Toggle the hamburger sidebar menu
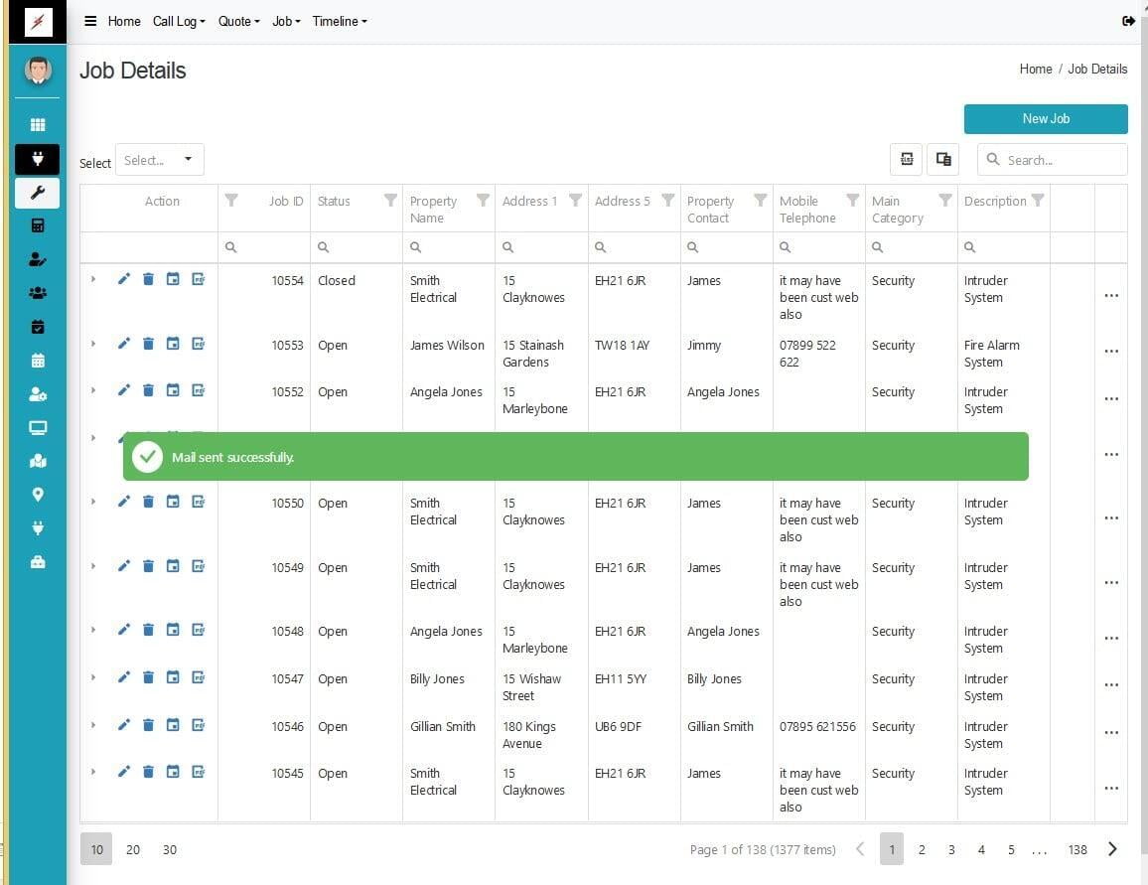Screen dimensions: 1148x885 [90, 21]
